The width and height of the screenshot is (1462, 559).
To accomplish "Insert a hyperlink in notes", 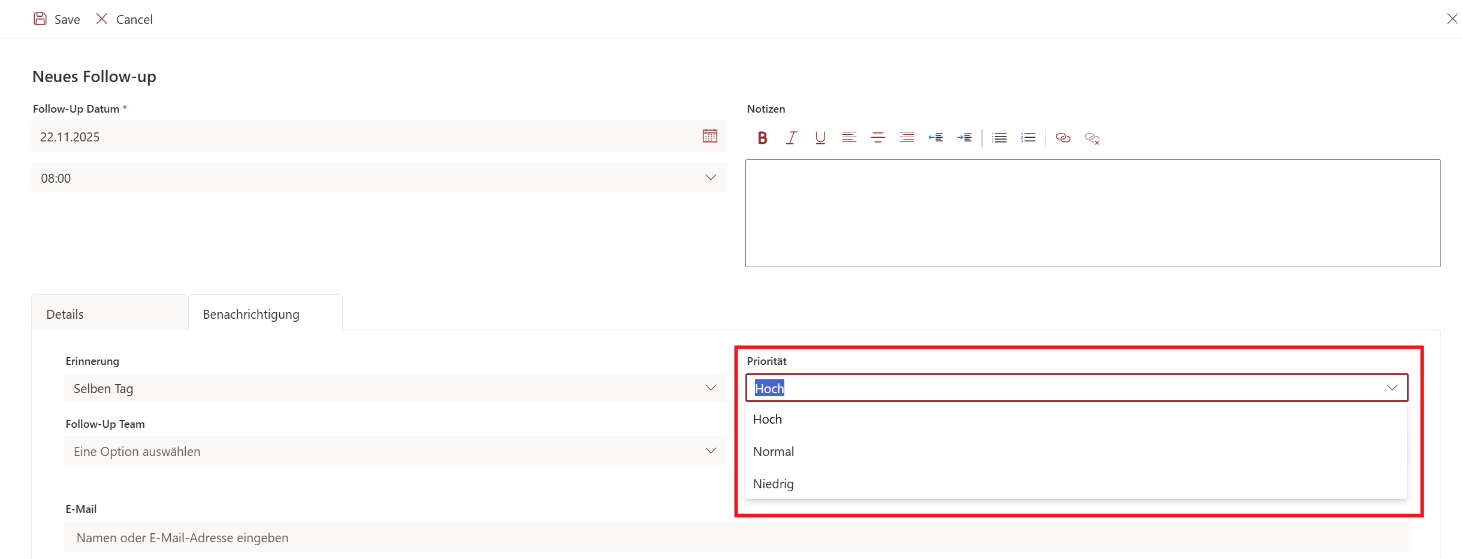I will click(1063, 138).
